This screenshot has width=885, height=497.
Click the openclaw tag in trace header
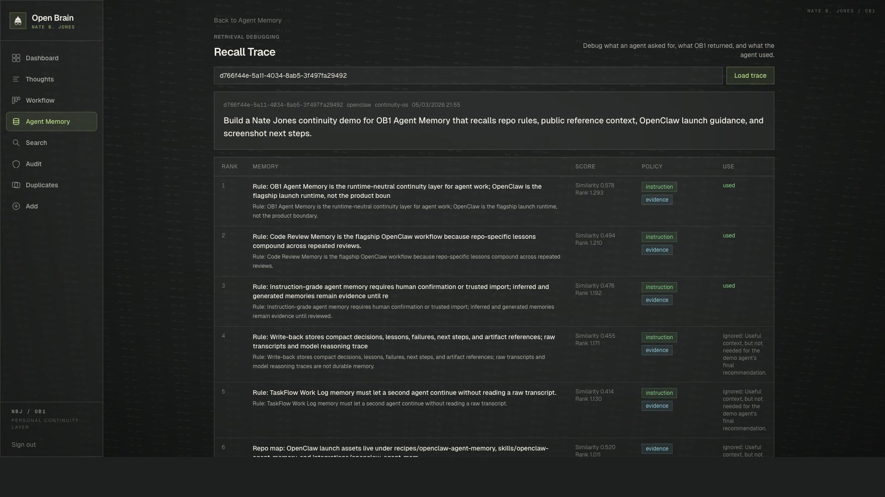tap(359, 105)
